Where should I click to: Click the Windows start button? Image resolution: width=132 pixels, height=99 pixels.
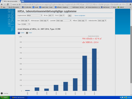(5, 98)
